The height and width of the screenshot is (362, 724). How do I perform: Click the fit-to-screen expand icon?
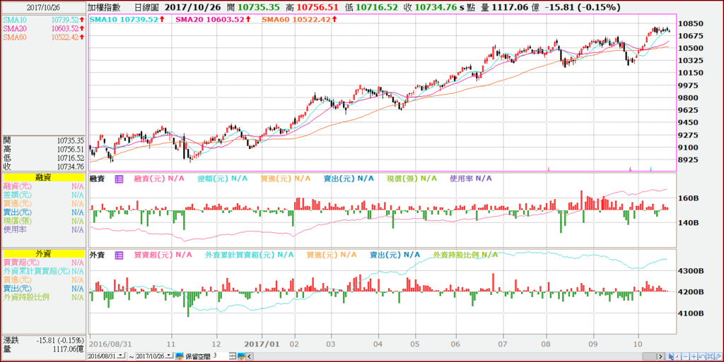(710, 356)
